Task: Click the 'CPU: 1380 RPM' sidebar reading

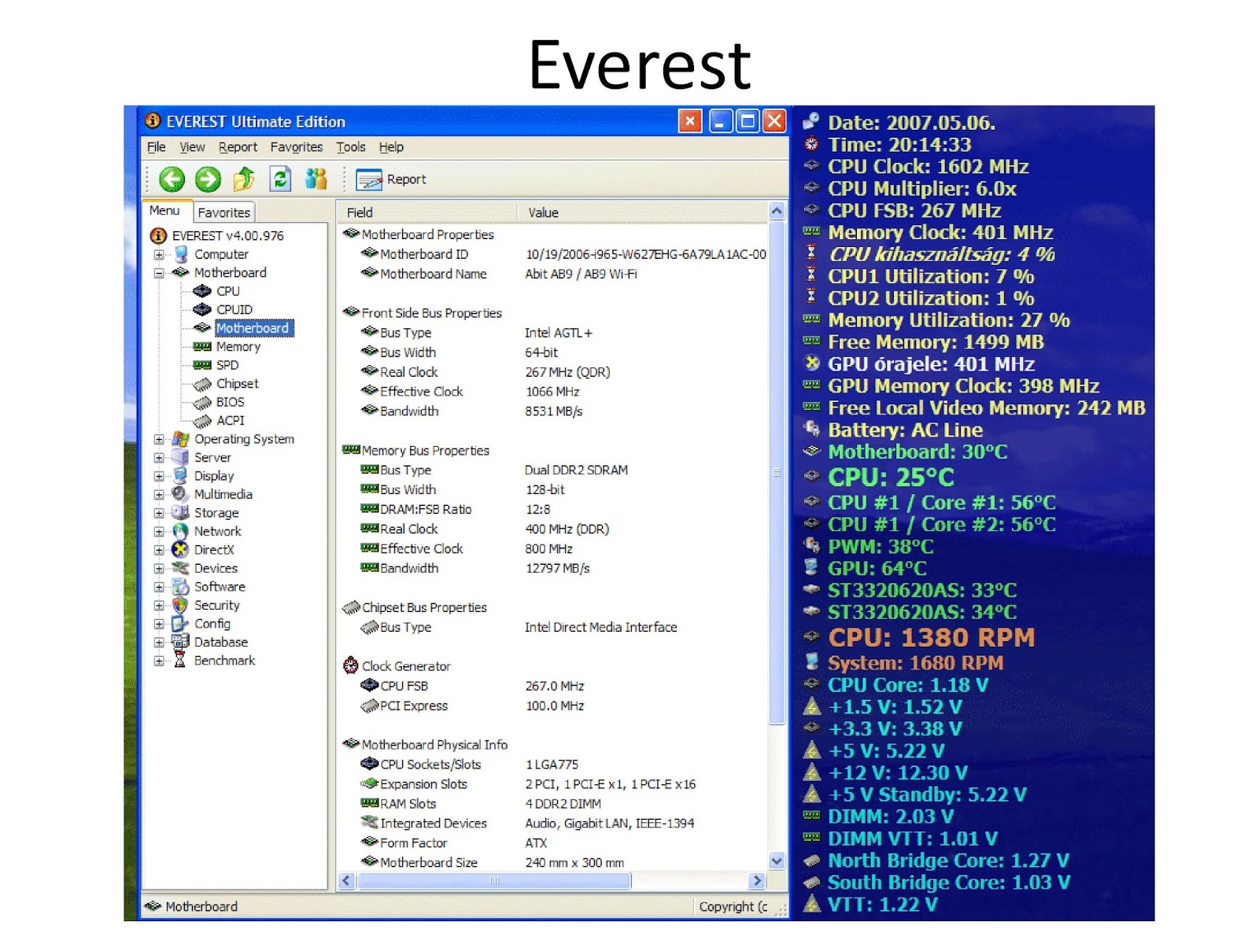Action: 931,638
